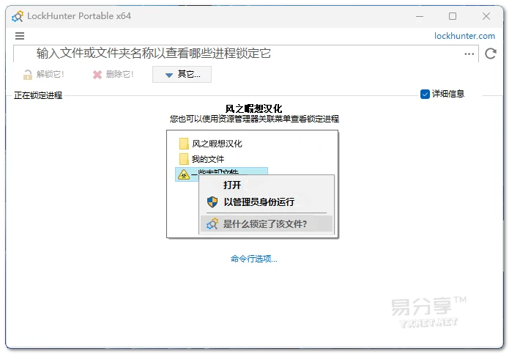This screenshot has width=509, height=354.
Task: Close the LockHunter window
Action: [486, 16]
